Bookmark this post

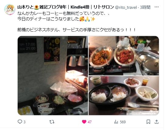click(x=148, y=122)
